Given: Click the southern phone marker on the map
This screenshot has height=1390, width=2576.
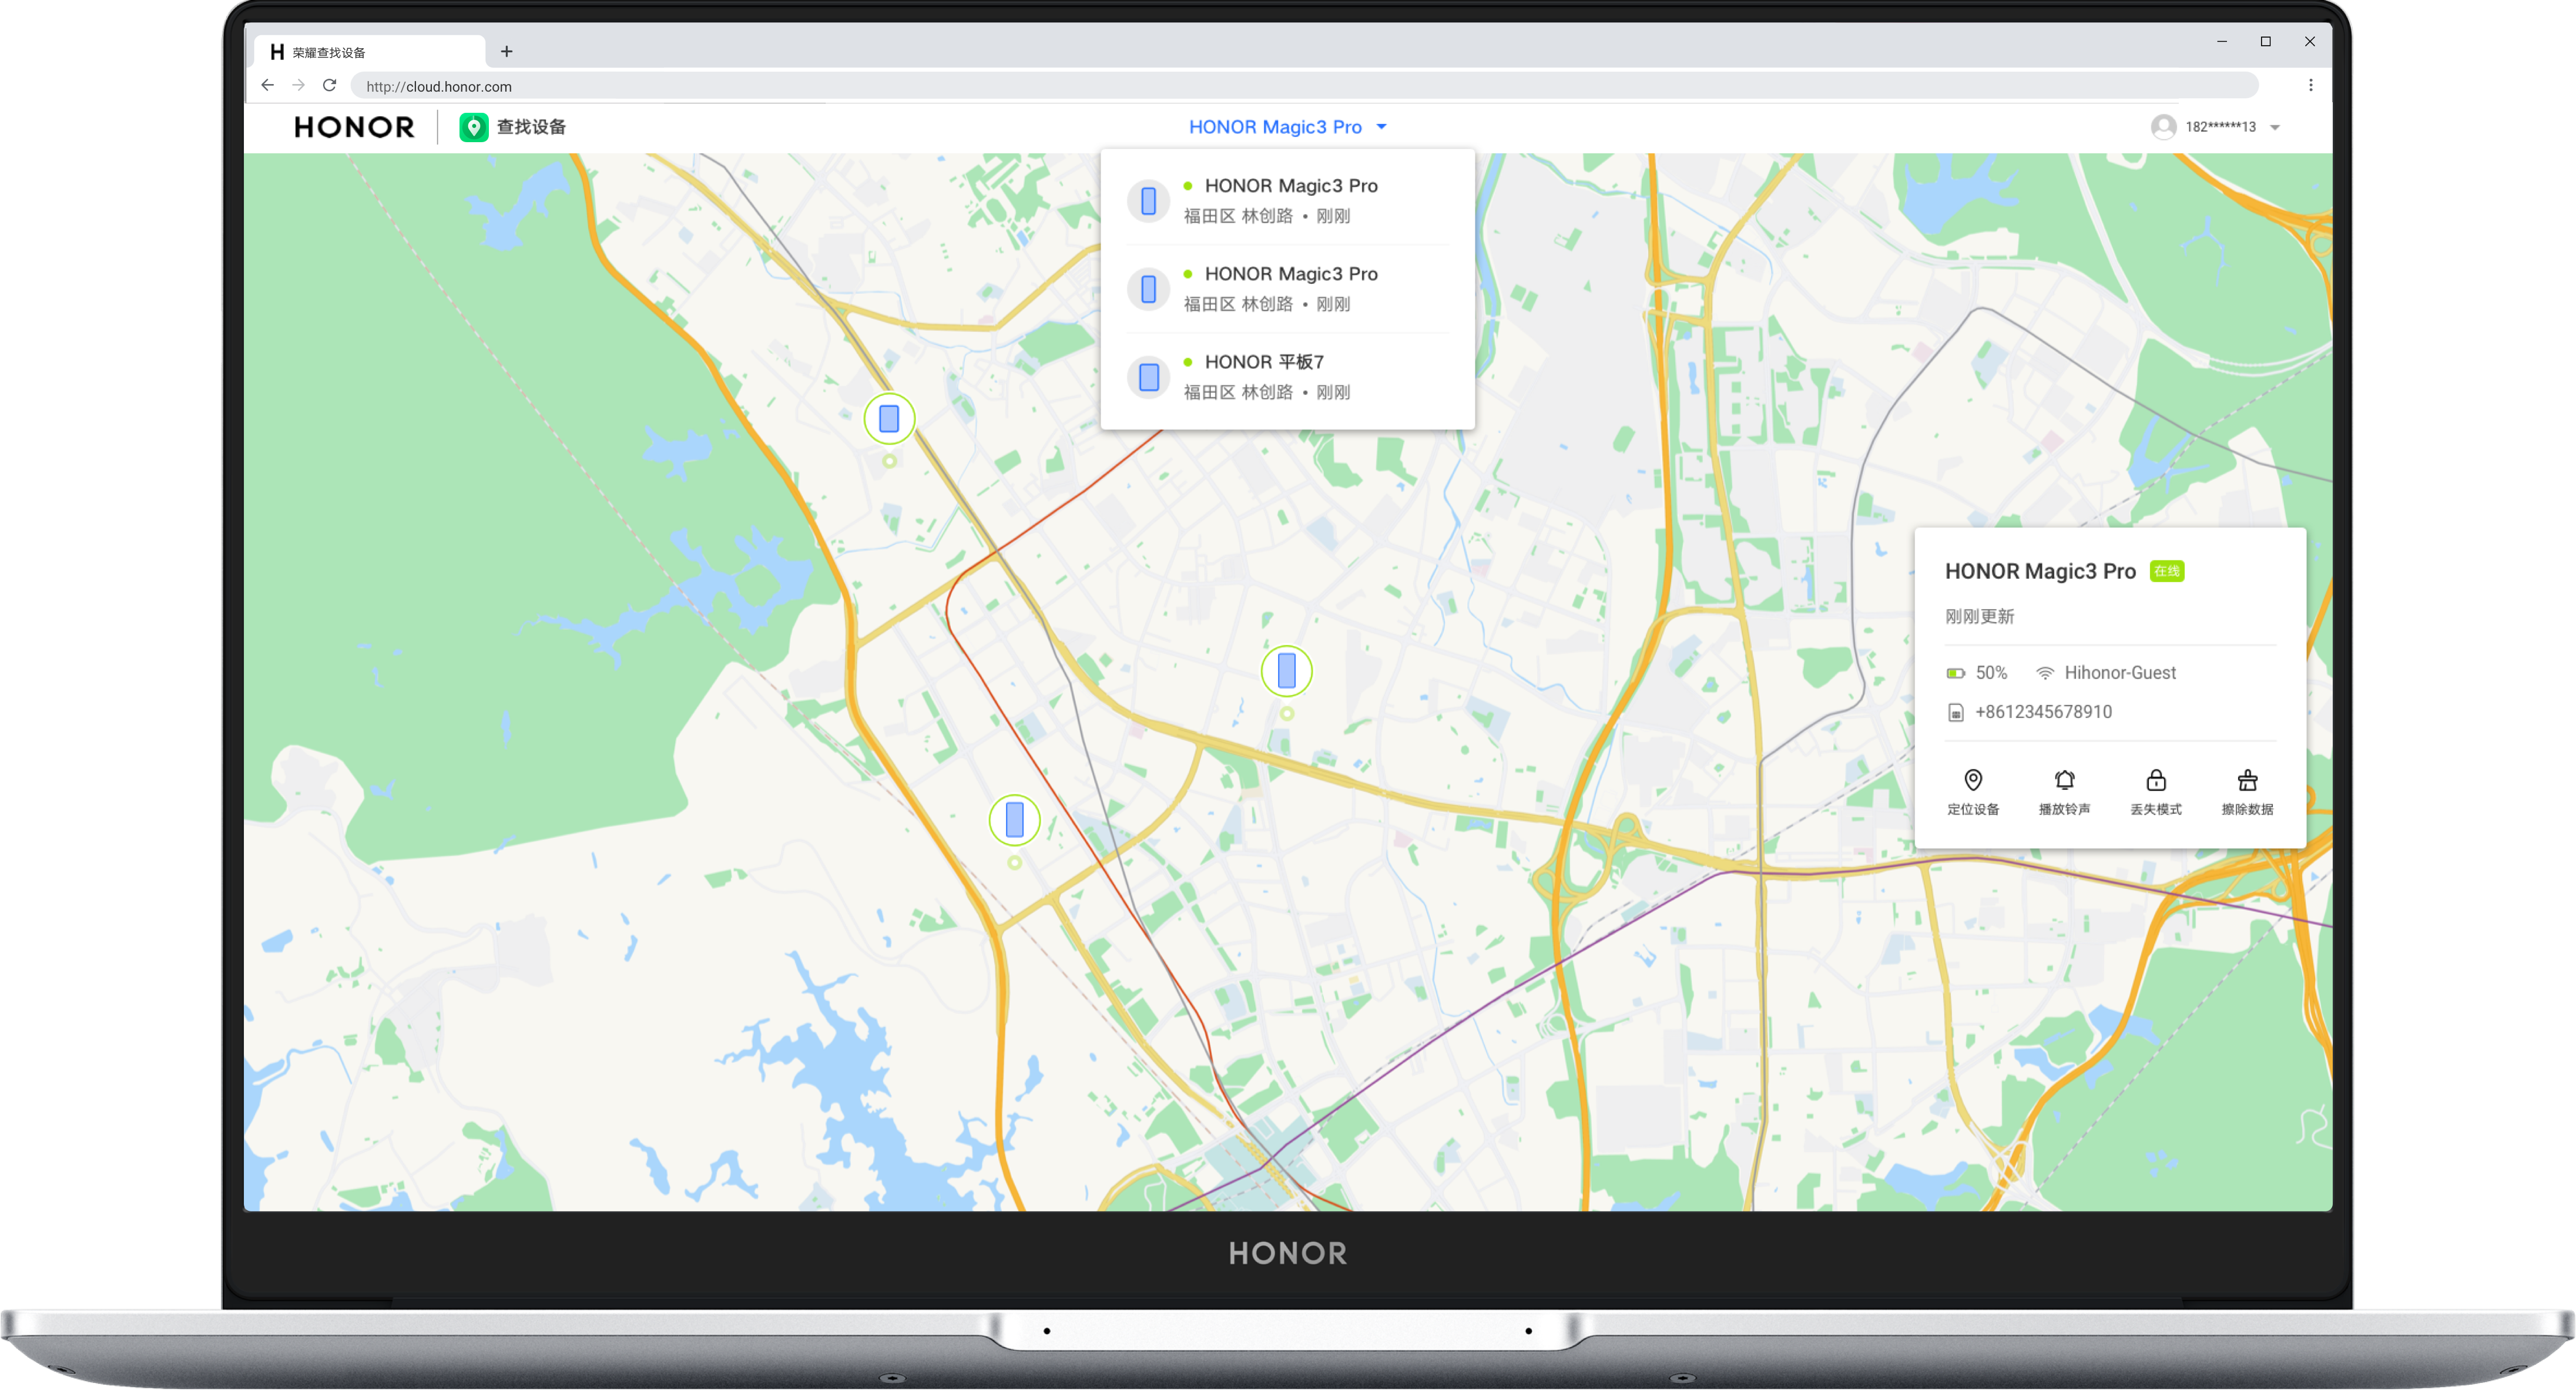Looking at the screenshot, I should pos(1014,820).
